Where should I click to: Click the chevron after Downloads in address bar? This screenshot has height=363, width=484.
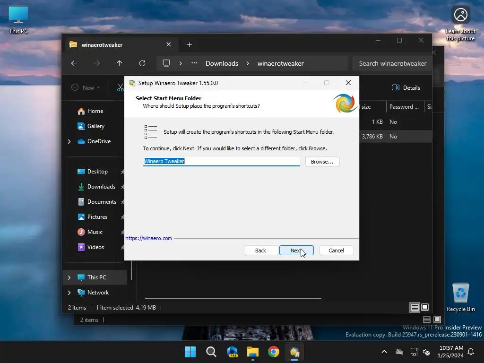[x=248, y=63]
